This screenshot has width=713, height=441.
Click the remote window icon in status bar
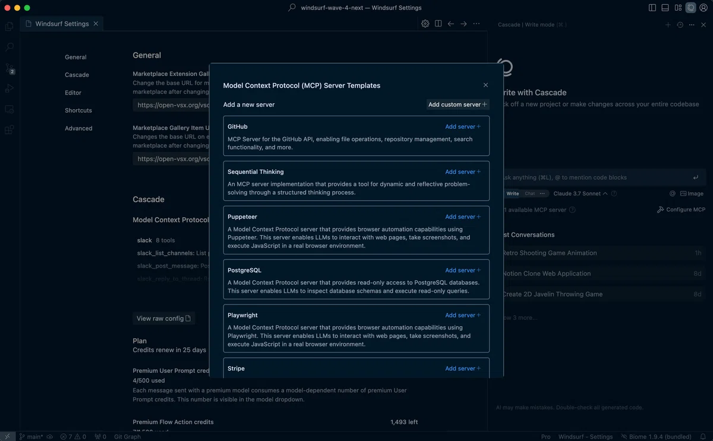click(x=7, y=437)
